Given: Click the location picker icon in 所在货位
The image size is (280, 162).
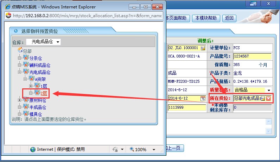Looking at the screenshot, I should [x=263, y=98].
